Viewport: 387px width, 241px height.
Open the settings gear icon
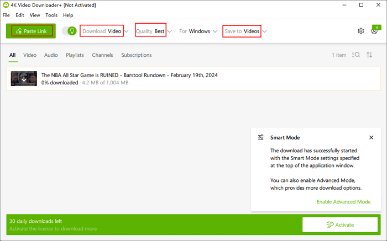coord(360,31)
